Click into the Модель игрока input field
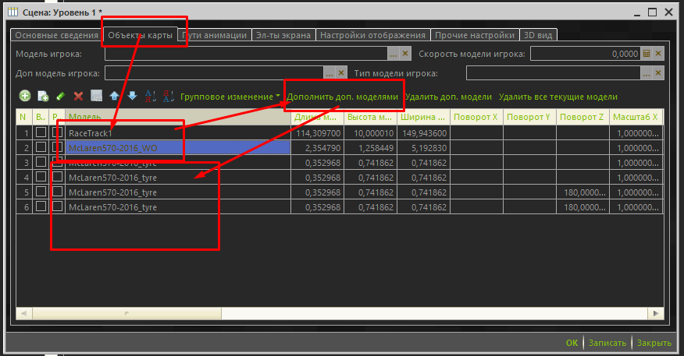Screen dimensions: 684x356 pos(246,54)
